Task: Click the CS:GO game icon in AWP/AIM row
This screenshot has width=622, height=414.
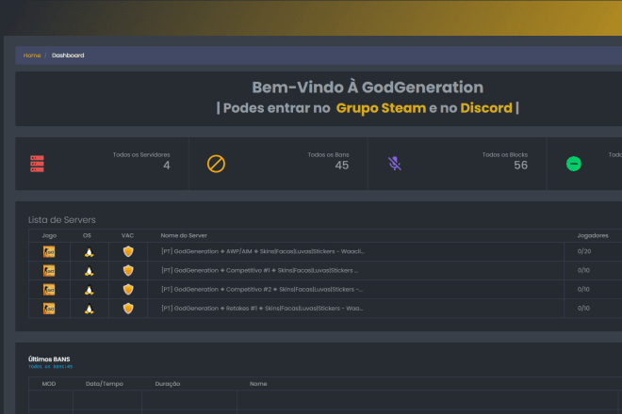Action: (x=49, y=251)
